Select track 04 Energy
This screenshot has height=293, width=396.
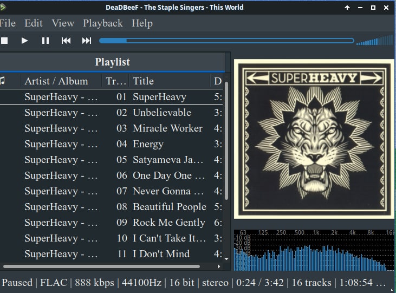click(x=112, y=144)
